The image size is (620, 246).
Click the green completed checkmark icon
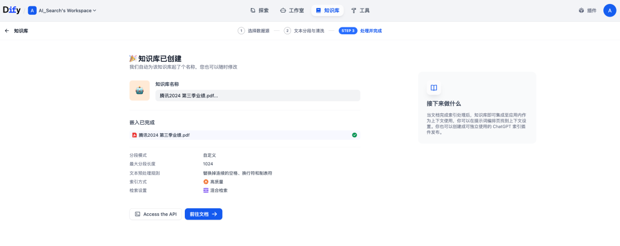354,135
